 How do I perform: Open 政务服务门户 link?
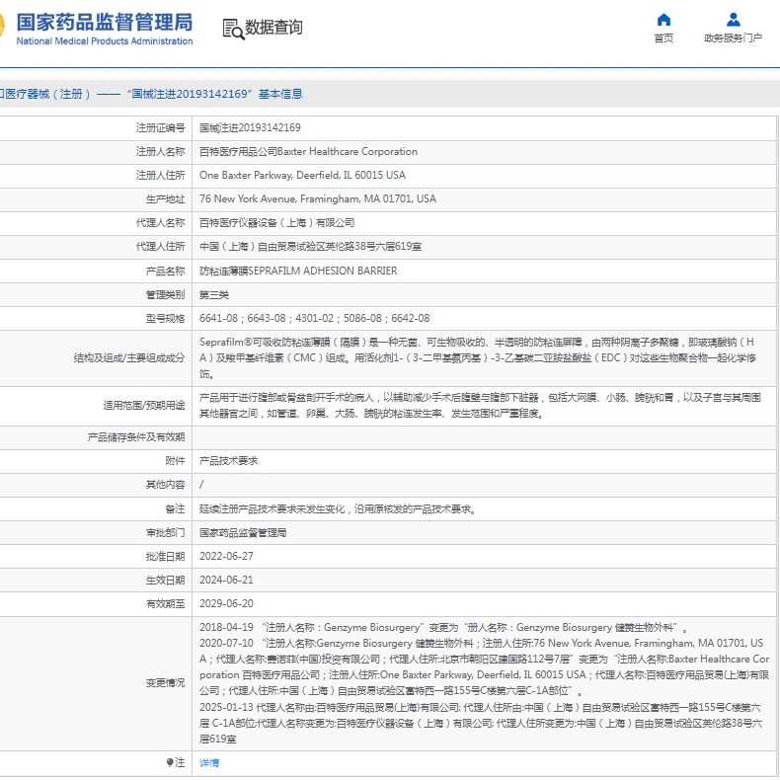coord(733,39)
